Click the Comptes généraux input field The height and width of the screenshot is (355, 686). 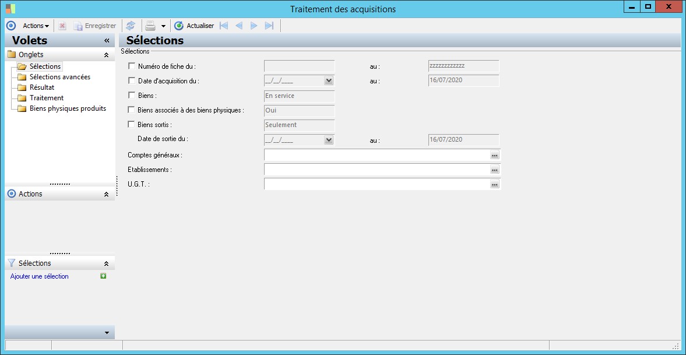pyautogui.click(x=377, y=155)
